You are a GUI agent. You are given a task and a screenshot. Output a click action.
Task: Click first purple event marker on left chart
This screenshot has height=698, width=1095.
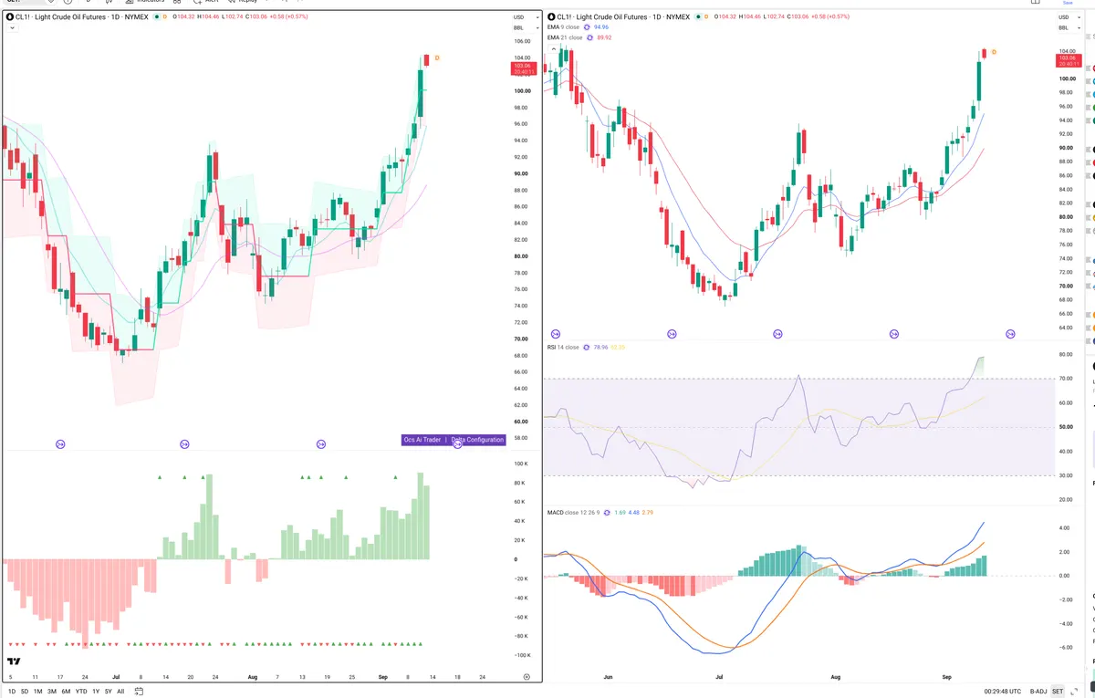[60, 444]
